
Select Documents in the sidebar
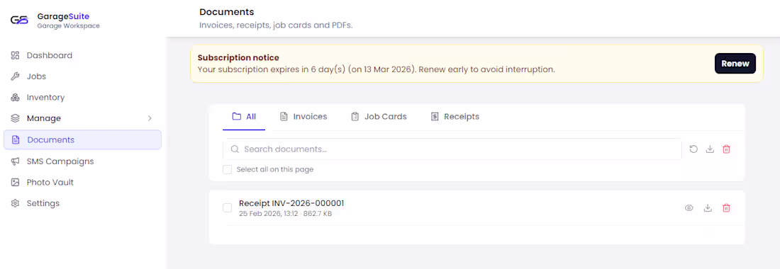(82, 139)
